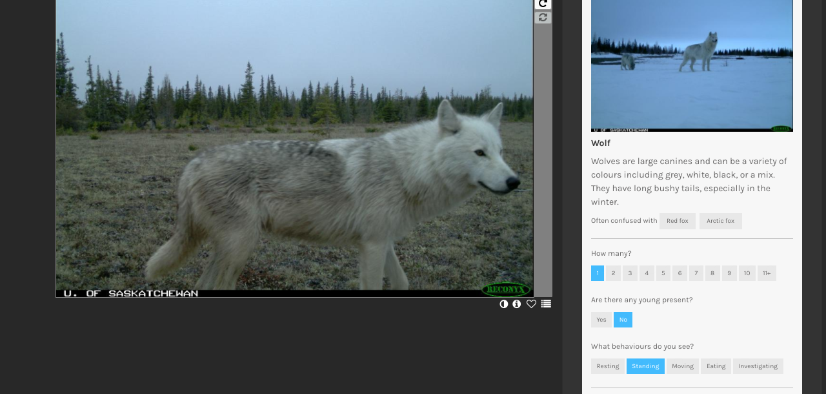Select 5 for How many

(x=663, y=273)
